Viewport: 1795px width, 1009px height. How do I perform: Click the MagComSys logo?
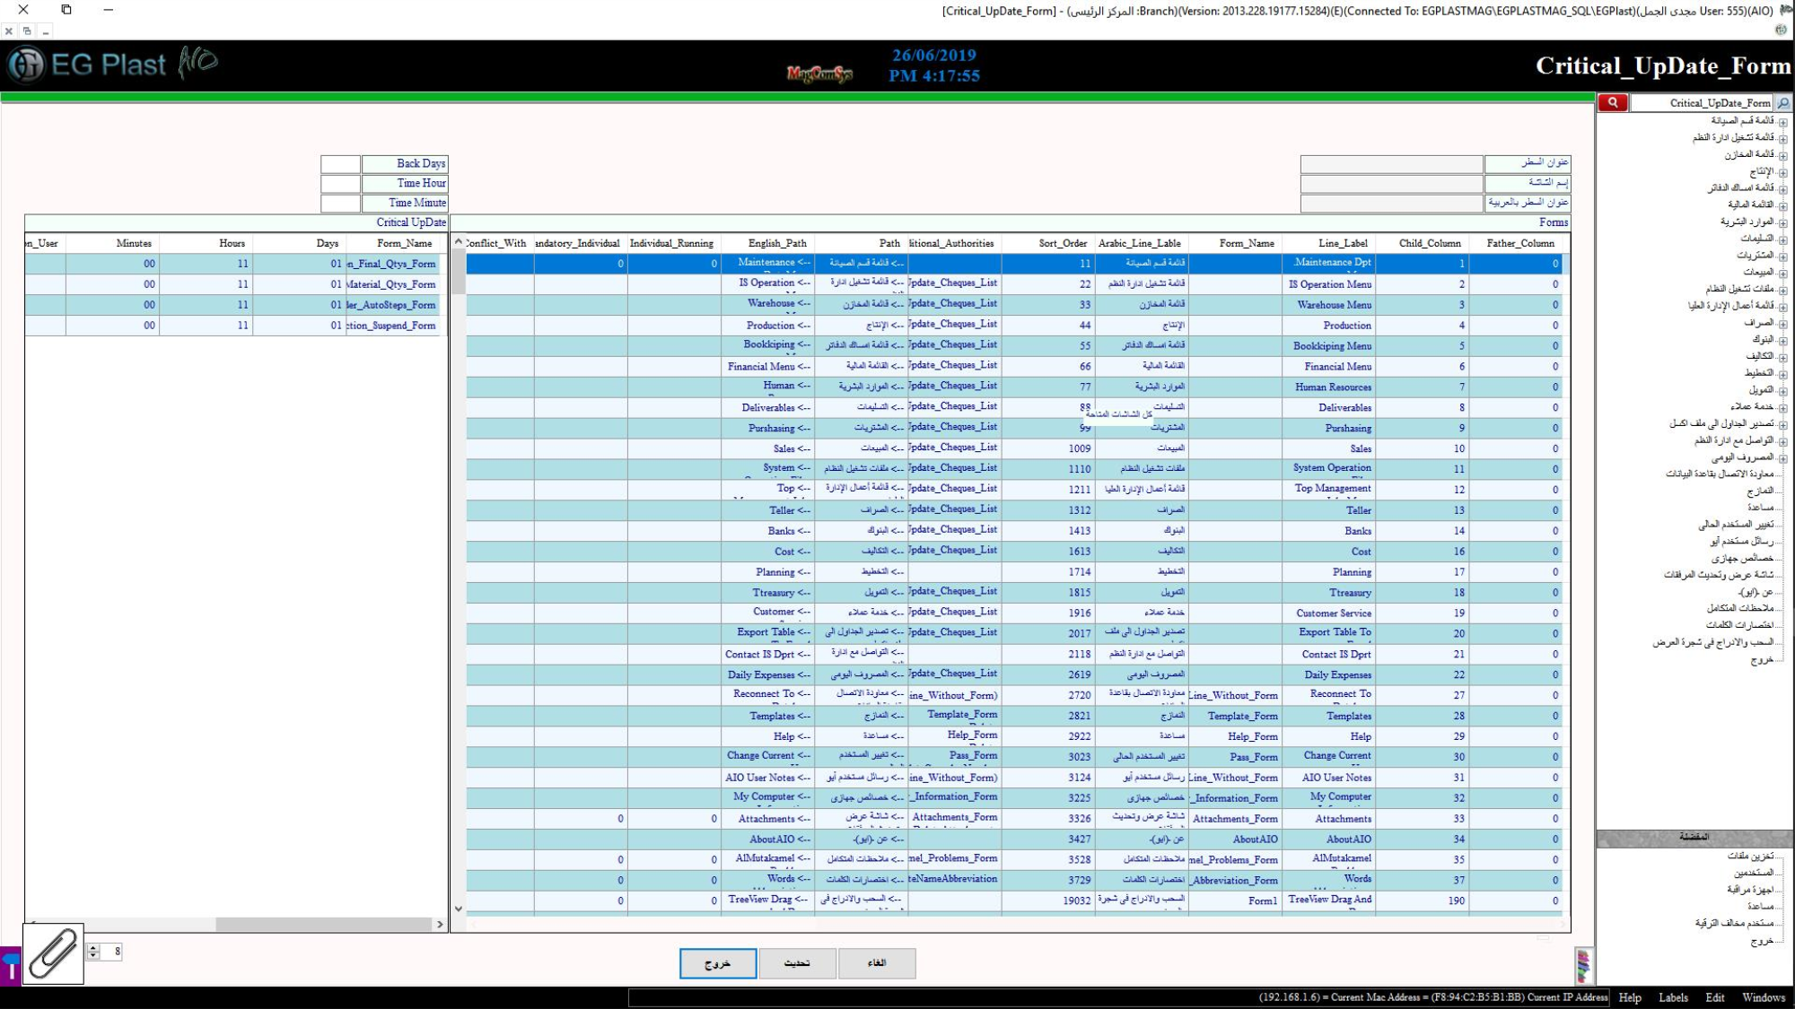(819, 74)
